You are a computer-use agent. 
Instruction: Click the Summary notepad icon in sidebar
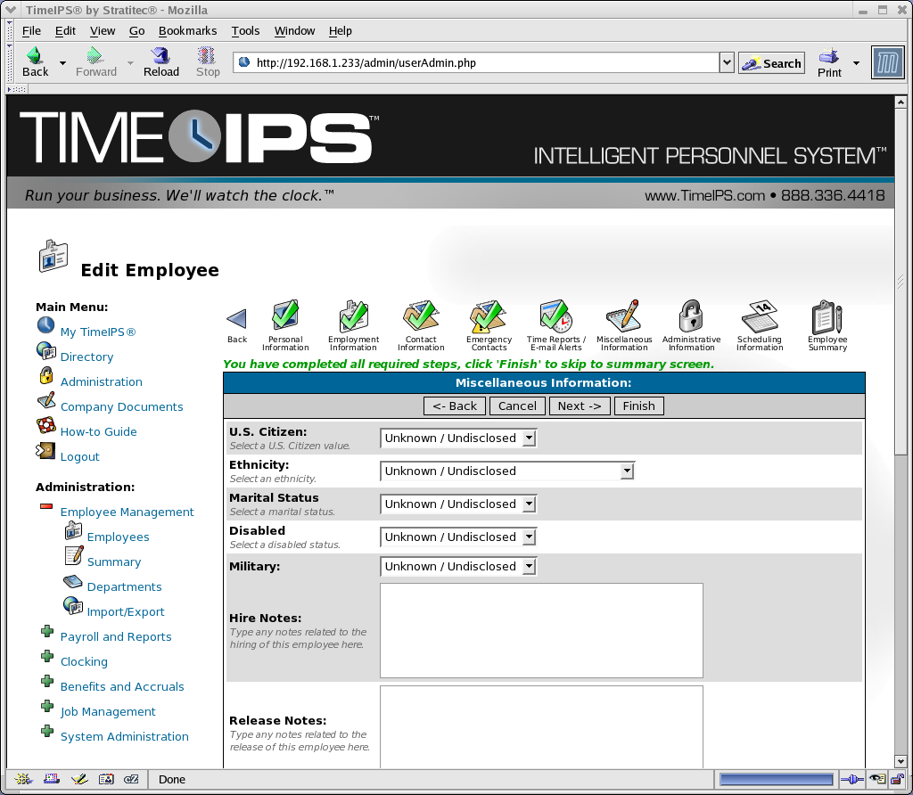tap(73, 555)
